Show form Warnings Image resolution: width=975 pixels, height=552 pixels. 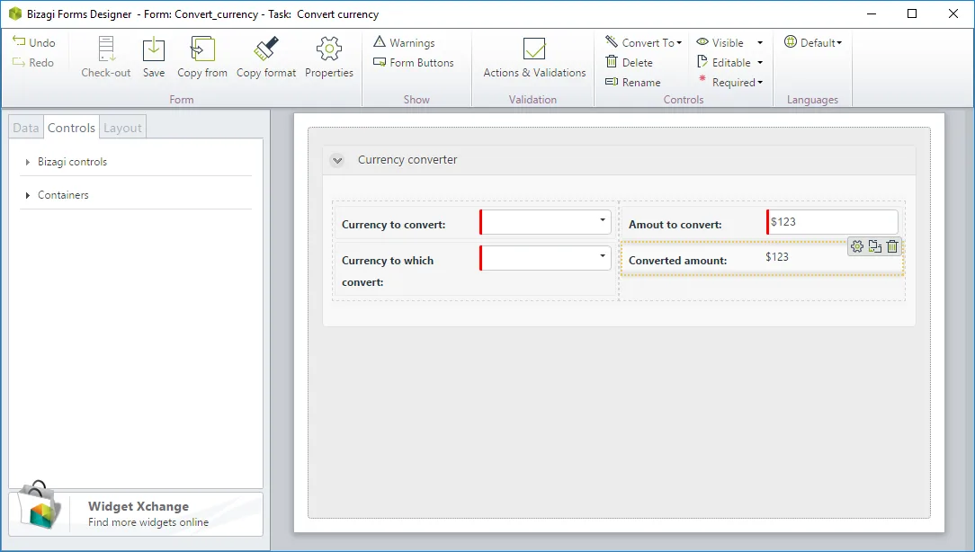pos(404,42)
